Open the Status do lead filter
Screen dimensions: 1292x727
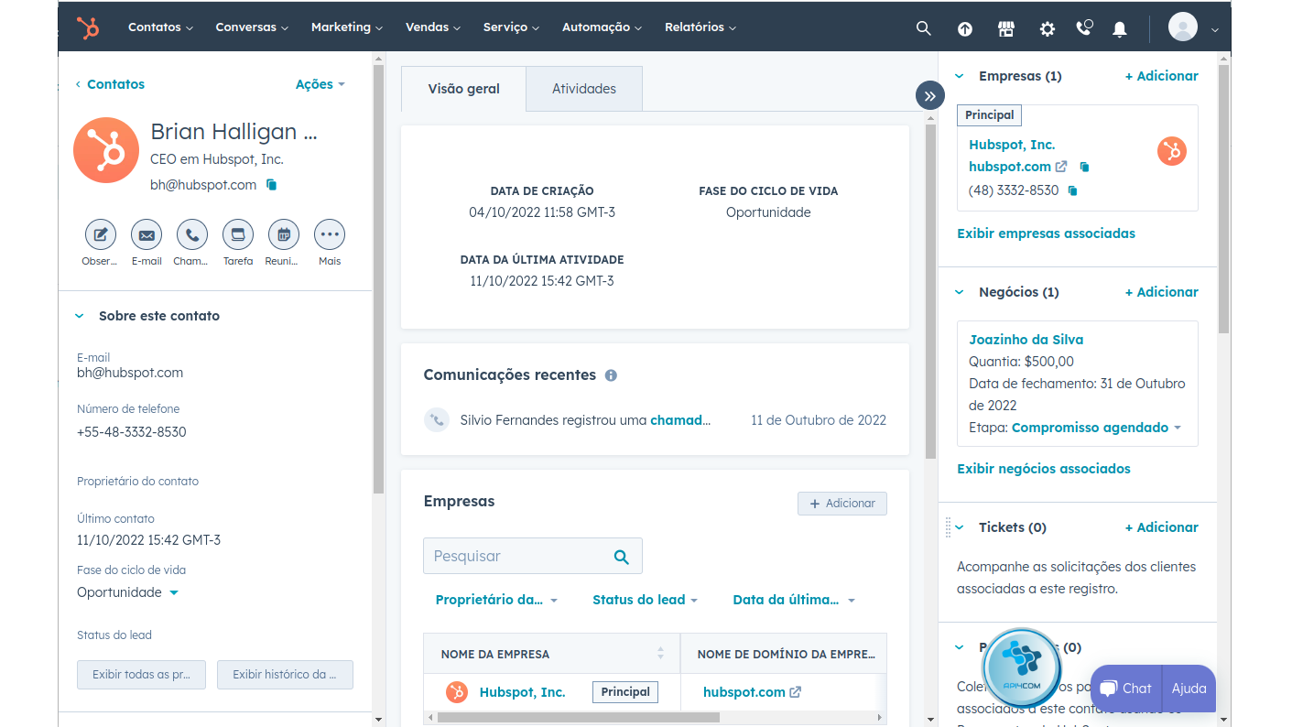(x=645, y=600)
